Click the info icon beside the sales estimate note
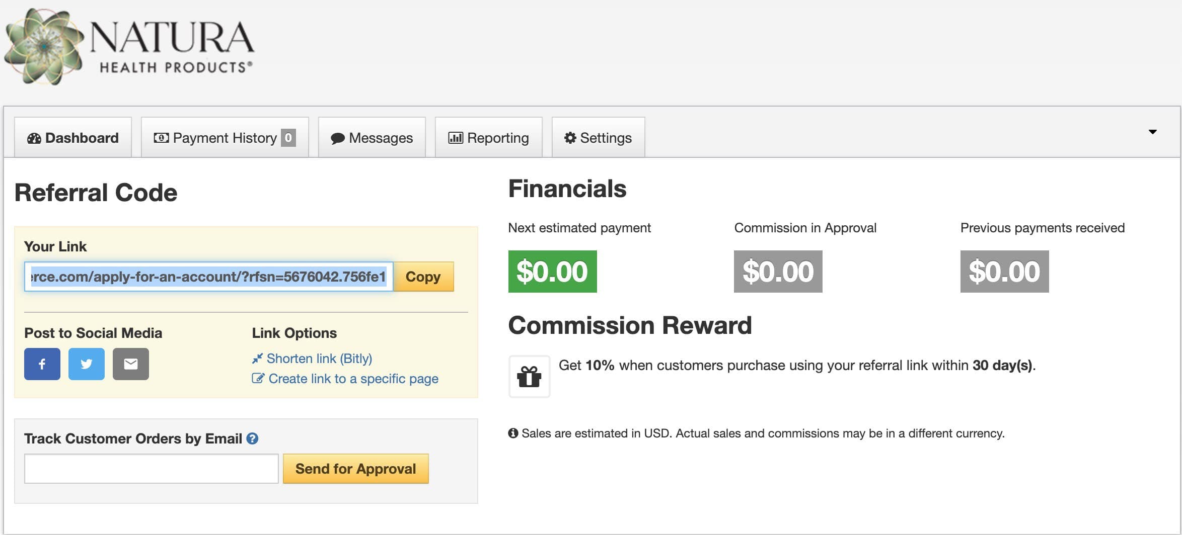 (x=513, y=433)
